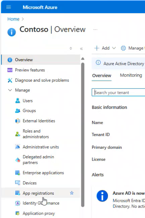Favorite App registrations with the star
Viewport: 145px width, 218px height.
pyautogui.click(x=72, y=193)
